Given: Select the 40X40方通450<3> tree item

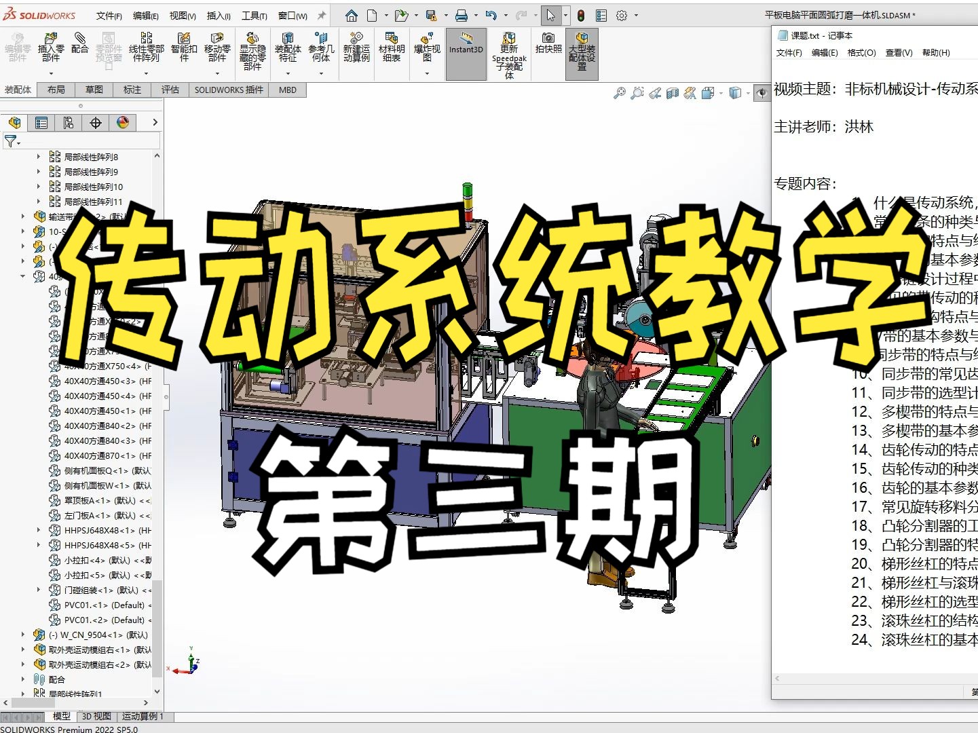Looking at the screenshot, I should (100, 381).
